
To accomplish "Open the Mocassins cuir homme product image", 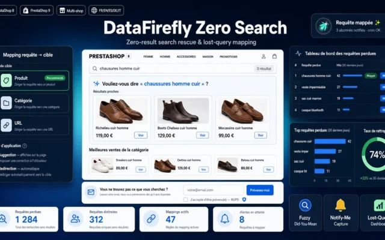I will pyautogui.click(x=242, y=110).
